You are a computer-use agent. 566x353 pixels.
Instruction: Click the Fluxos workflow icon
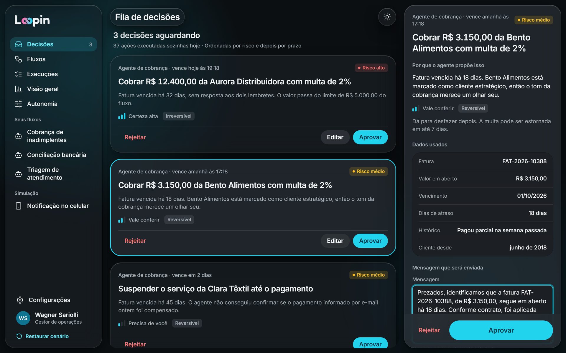coord(19,59)
